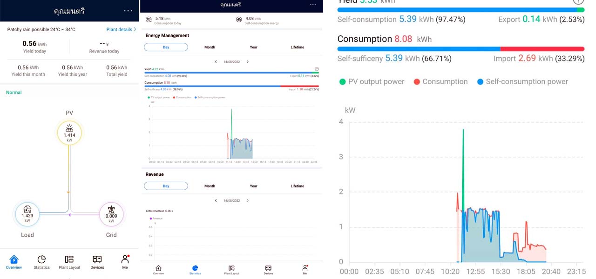Toggle Self-consumption power legend in the large right chart

[x=522, y=82]
